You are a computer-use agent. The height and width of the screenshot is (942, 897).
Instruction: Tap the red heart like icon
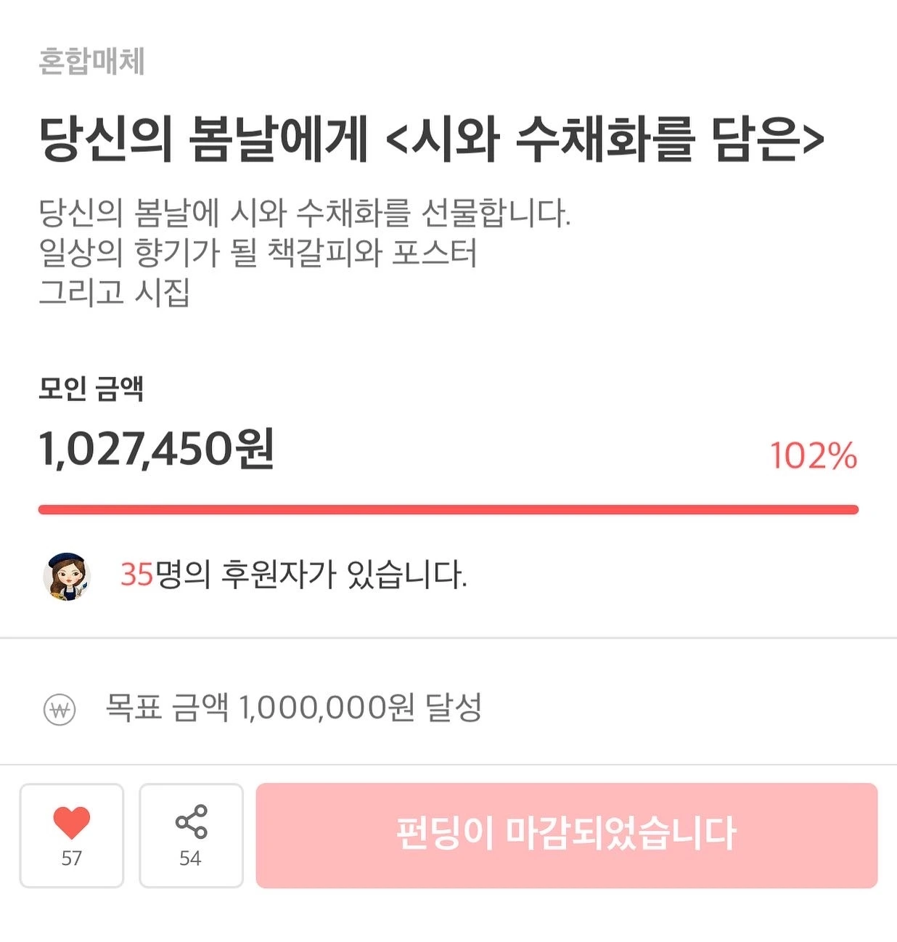coord(71,823)
